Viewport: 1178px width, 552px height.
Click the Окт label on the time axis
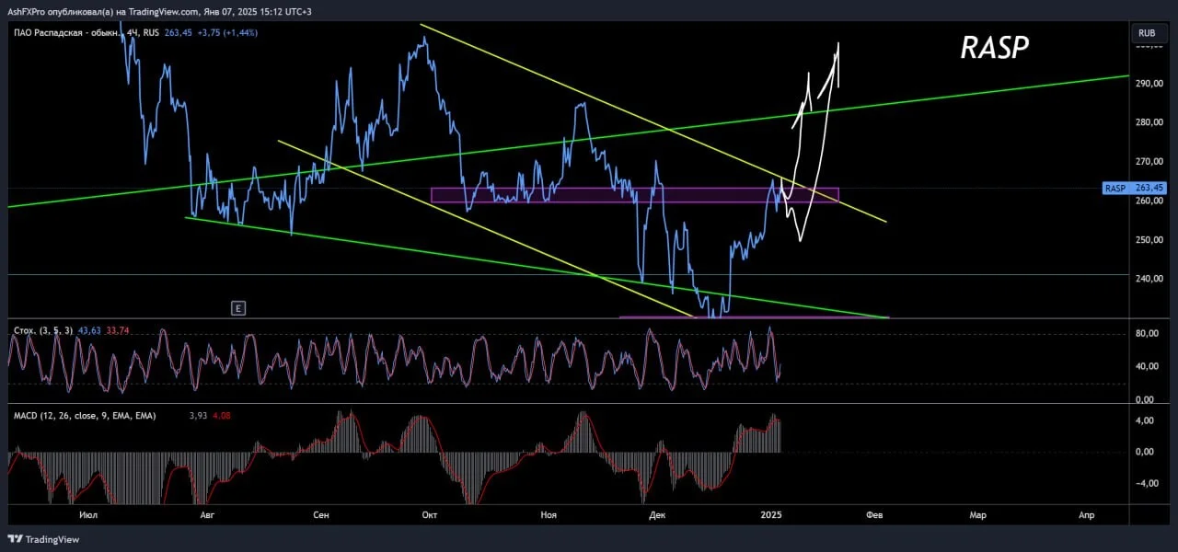(x=429, y=515)
